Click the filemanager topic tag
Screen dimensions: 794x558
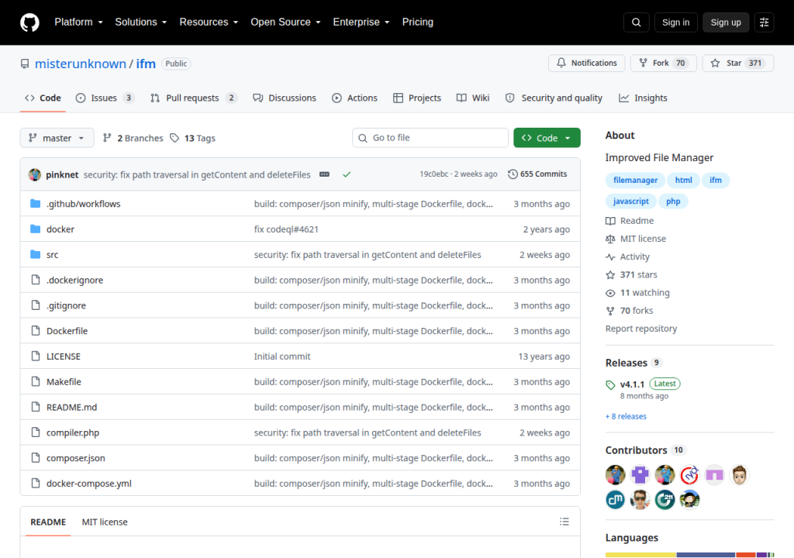pos(635,181)
